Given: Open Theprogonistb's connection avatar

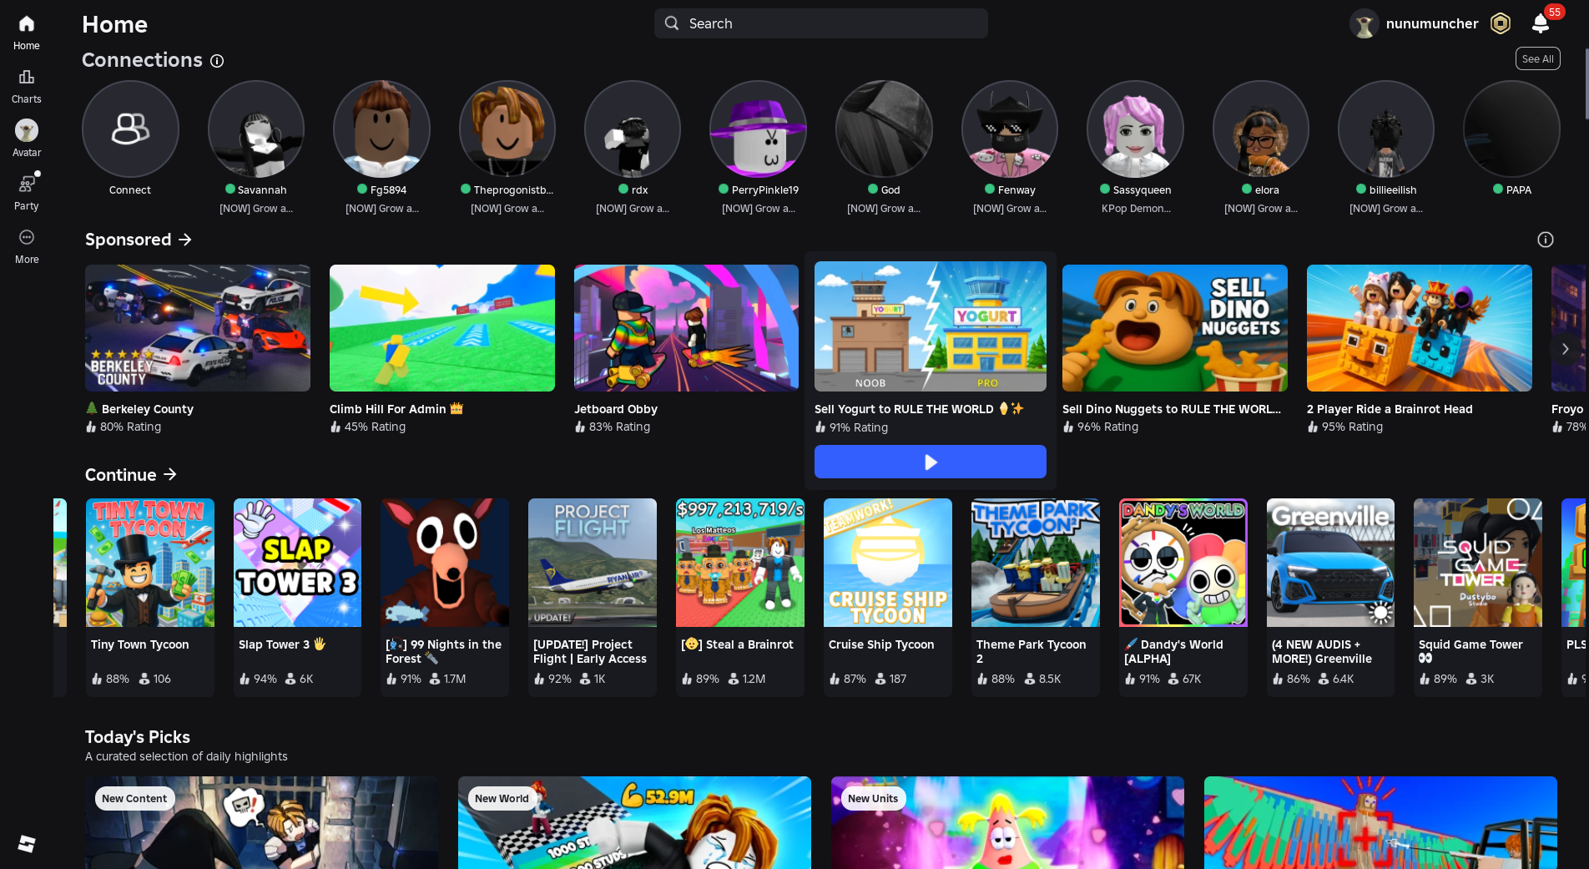Looking at the screenshot, I should (507, 129).
